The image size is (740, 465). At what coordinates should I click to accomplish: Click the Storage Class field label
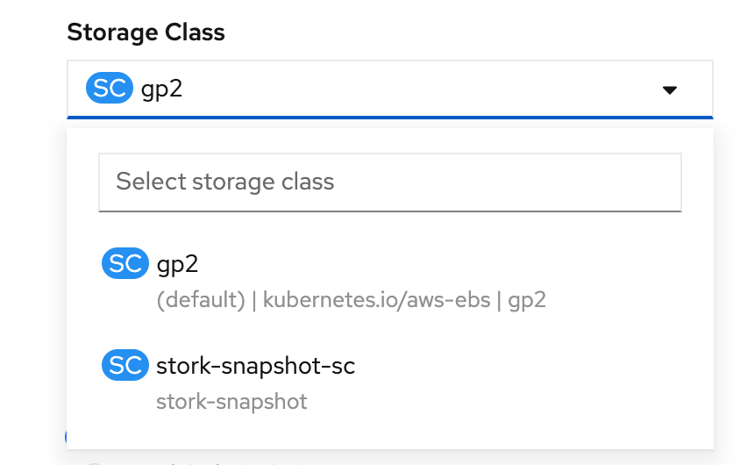click(x=146, y=32)
